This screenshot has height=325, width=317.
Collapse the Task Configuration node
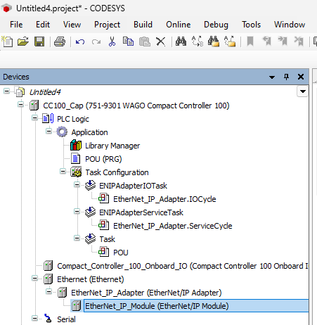click(x=63, y=172)
